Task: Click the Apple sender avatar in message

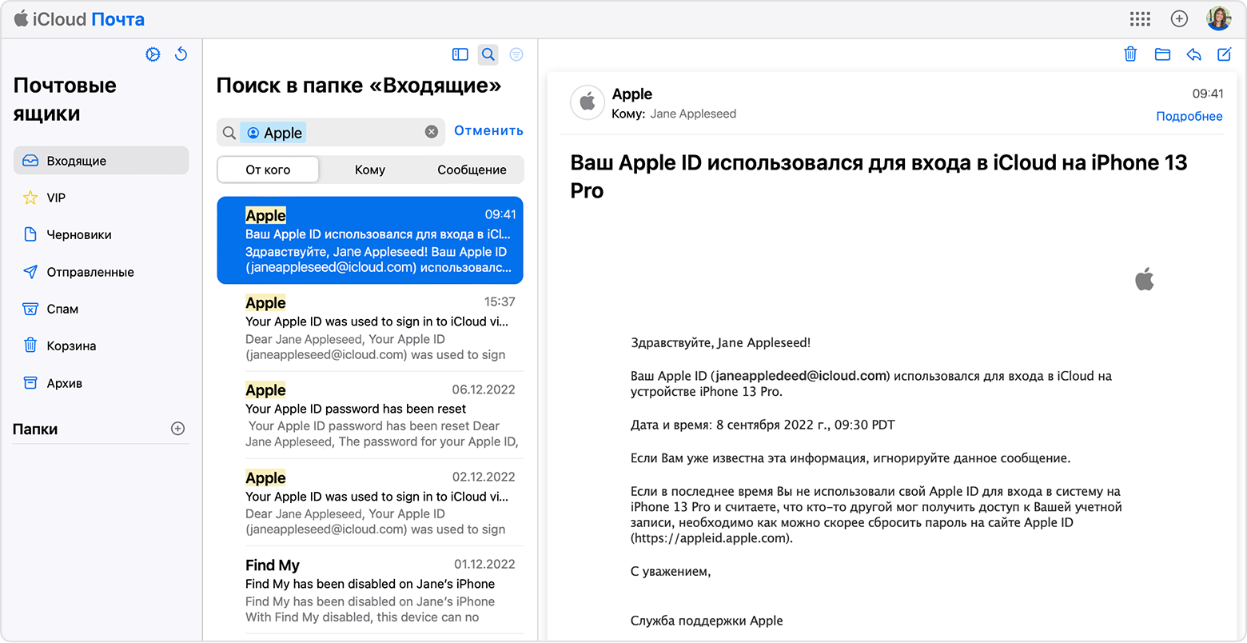Action: pyautogui.click(x=588, y=102)
